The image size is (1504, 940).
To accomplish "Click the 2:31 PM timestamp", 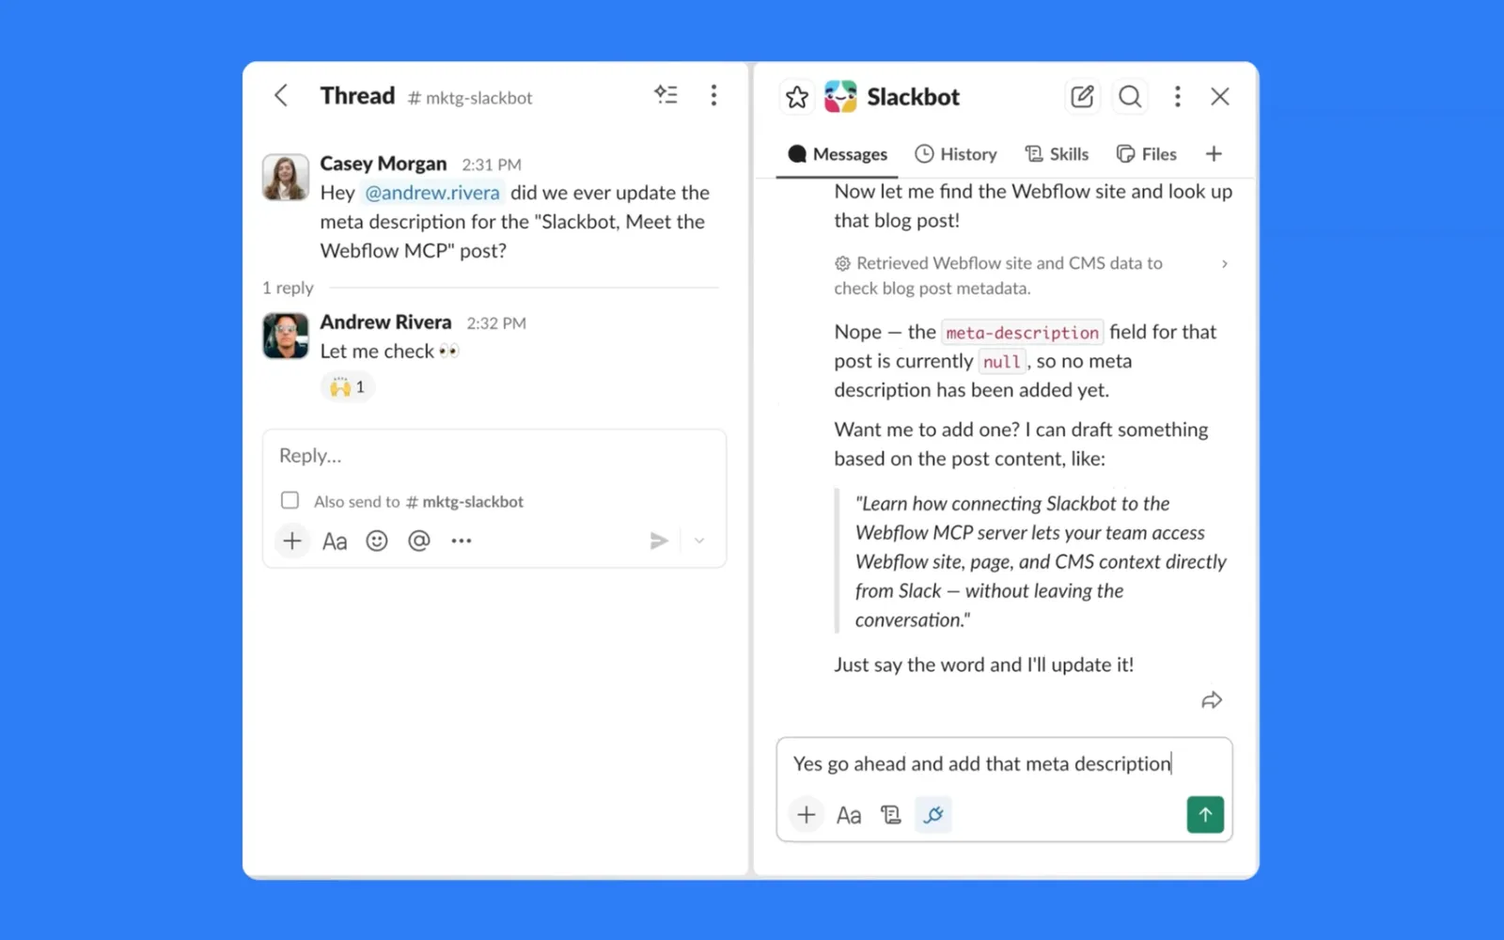I will pyautogui.click(x=492, y=164).
